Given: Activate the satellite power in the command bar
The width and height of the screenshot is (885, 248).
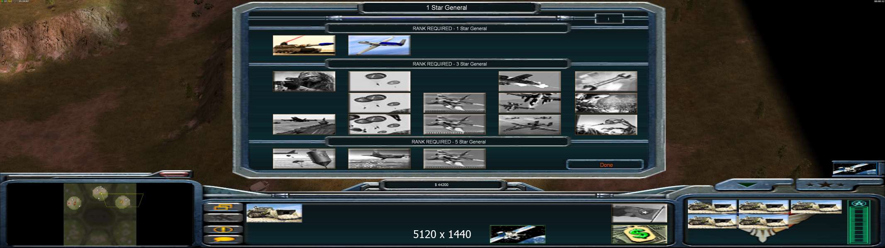Looking at the screenshot, I should tap(517, 234).
